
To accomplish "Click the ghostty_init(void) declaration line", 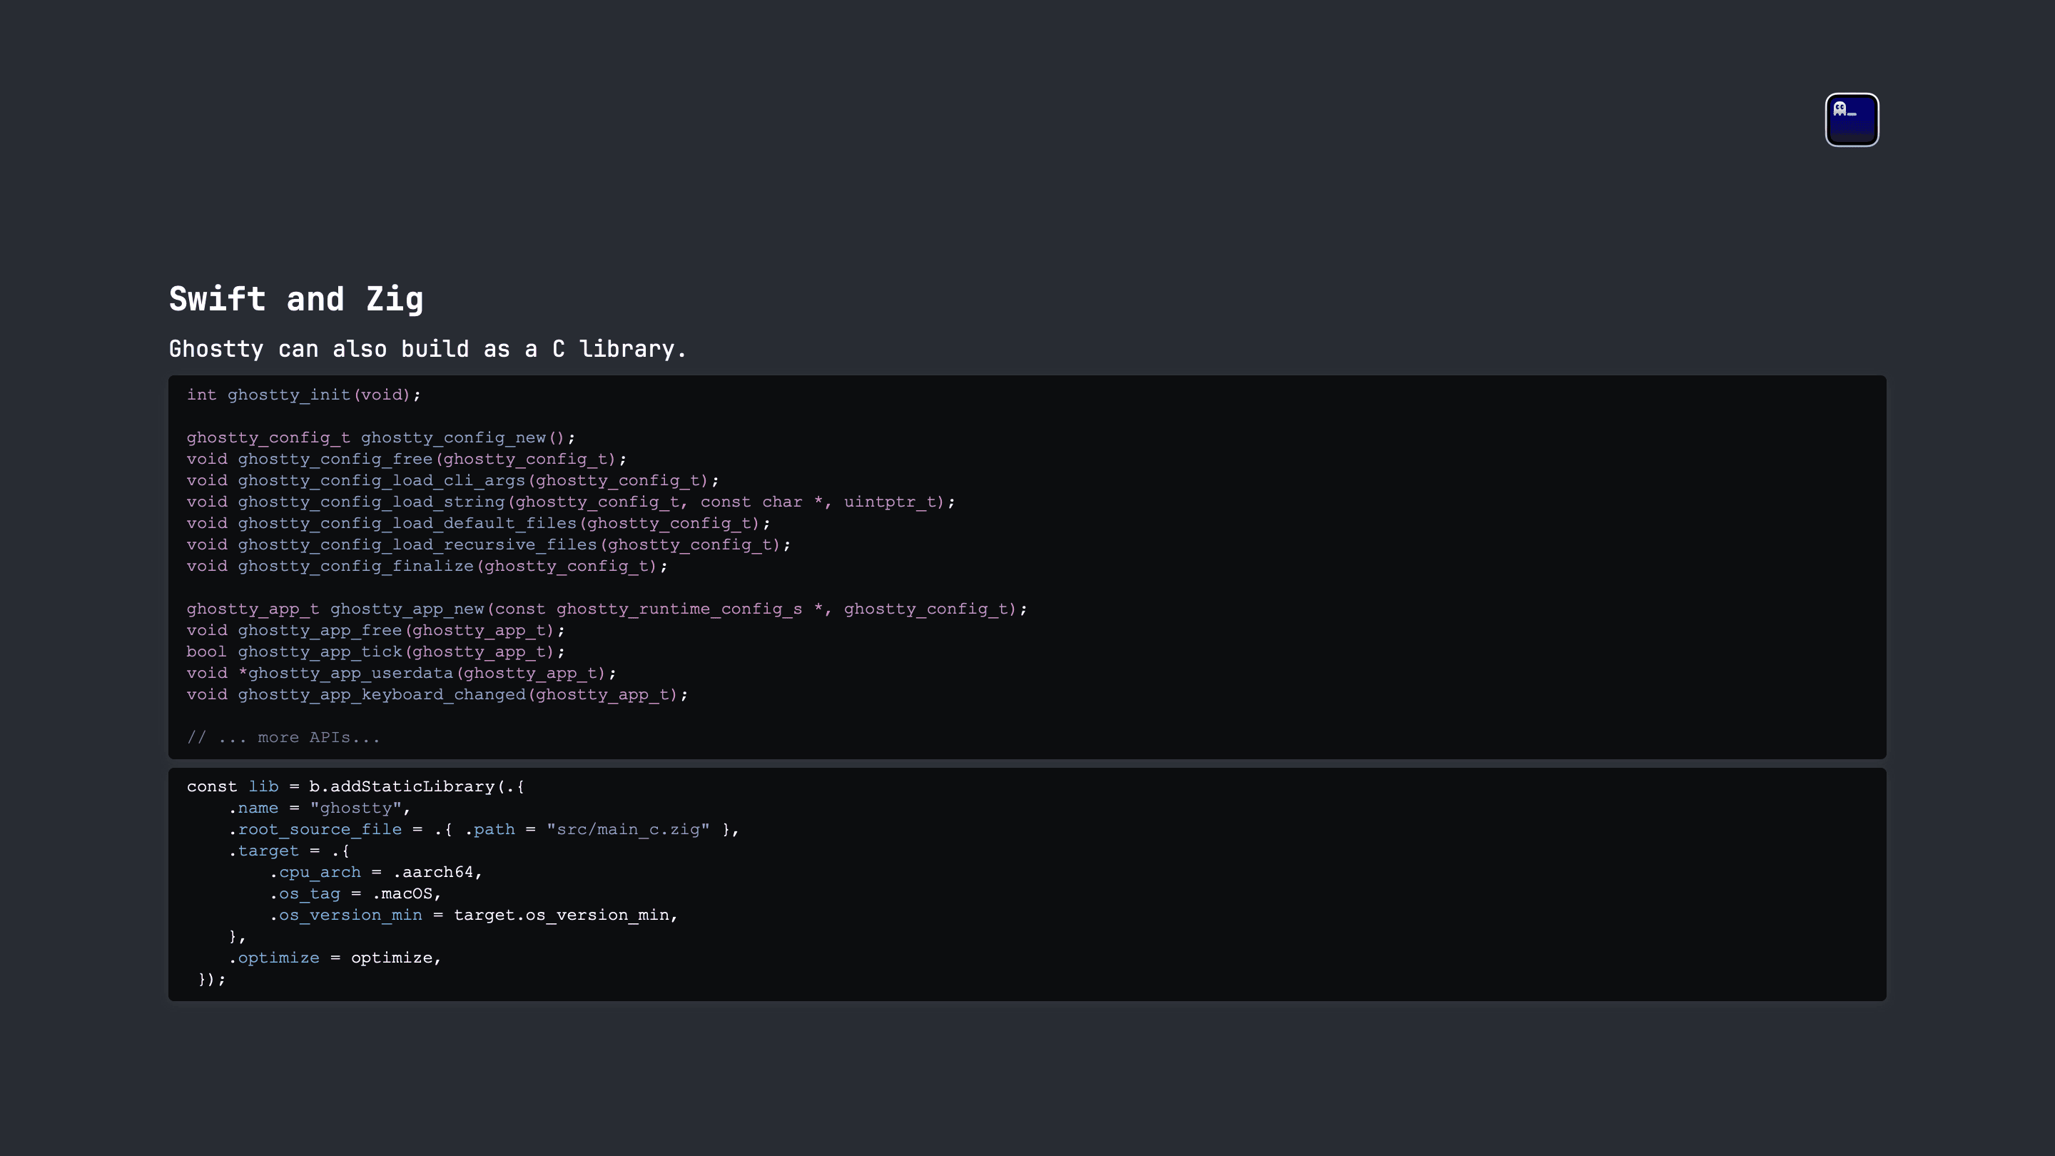I will coord(303,395).
